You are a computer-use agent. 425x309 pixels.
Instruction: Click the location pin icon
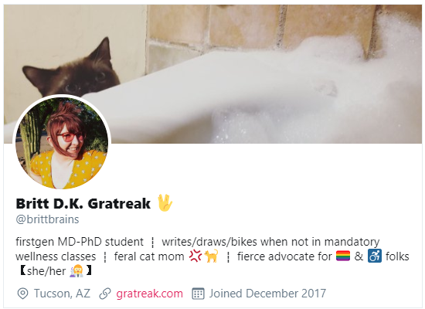click(x=22, y=294)
